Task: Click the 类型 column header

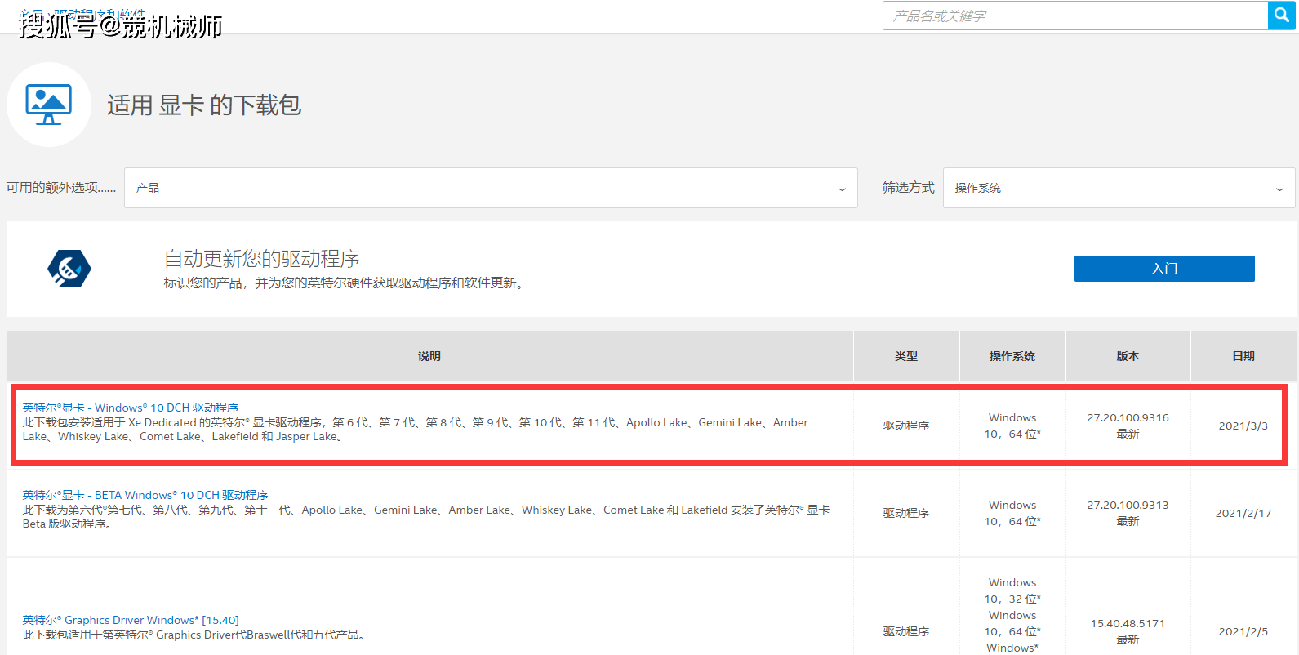Action: pyautogui.click(x=906, y=356)
